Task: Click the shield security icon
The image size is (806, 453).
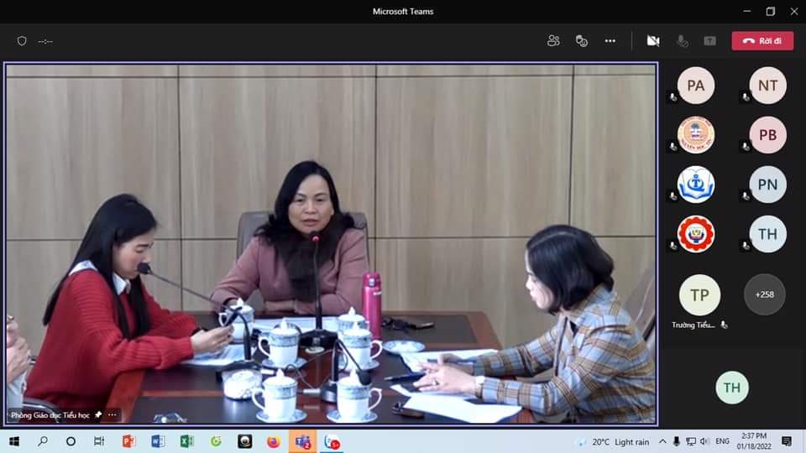Action: point(22,40)
